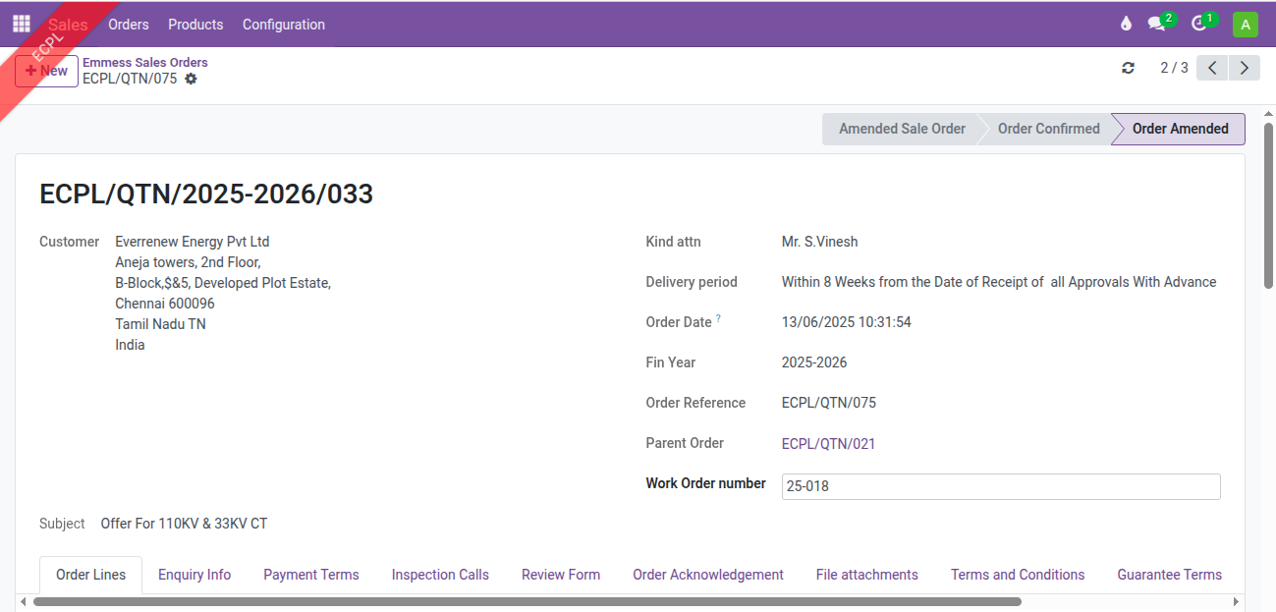This screenshot has width=1276, height=612.
Task: Click the Work Order number field
Action: [x=1000, y=486]
